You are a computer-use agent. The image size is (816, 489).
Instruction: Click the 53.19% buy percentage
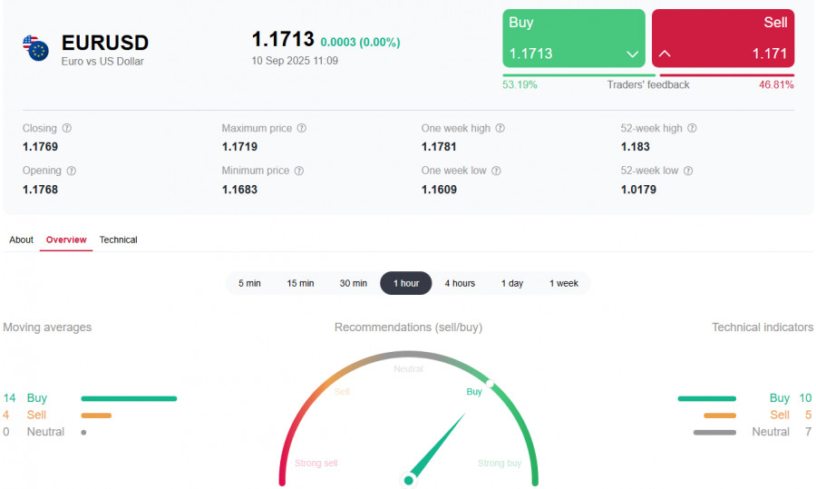pos(520,85)
